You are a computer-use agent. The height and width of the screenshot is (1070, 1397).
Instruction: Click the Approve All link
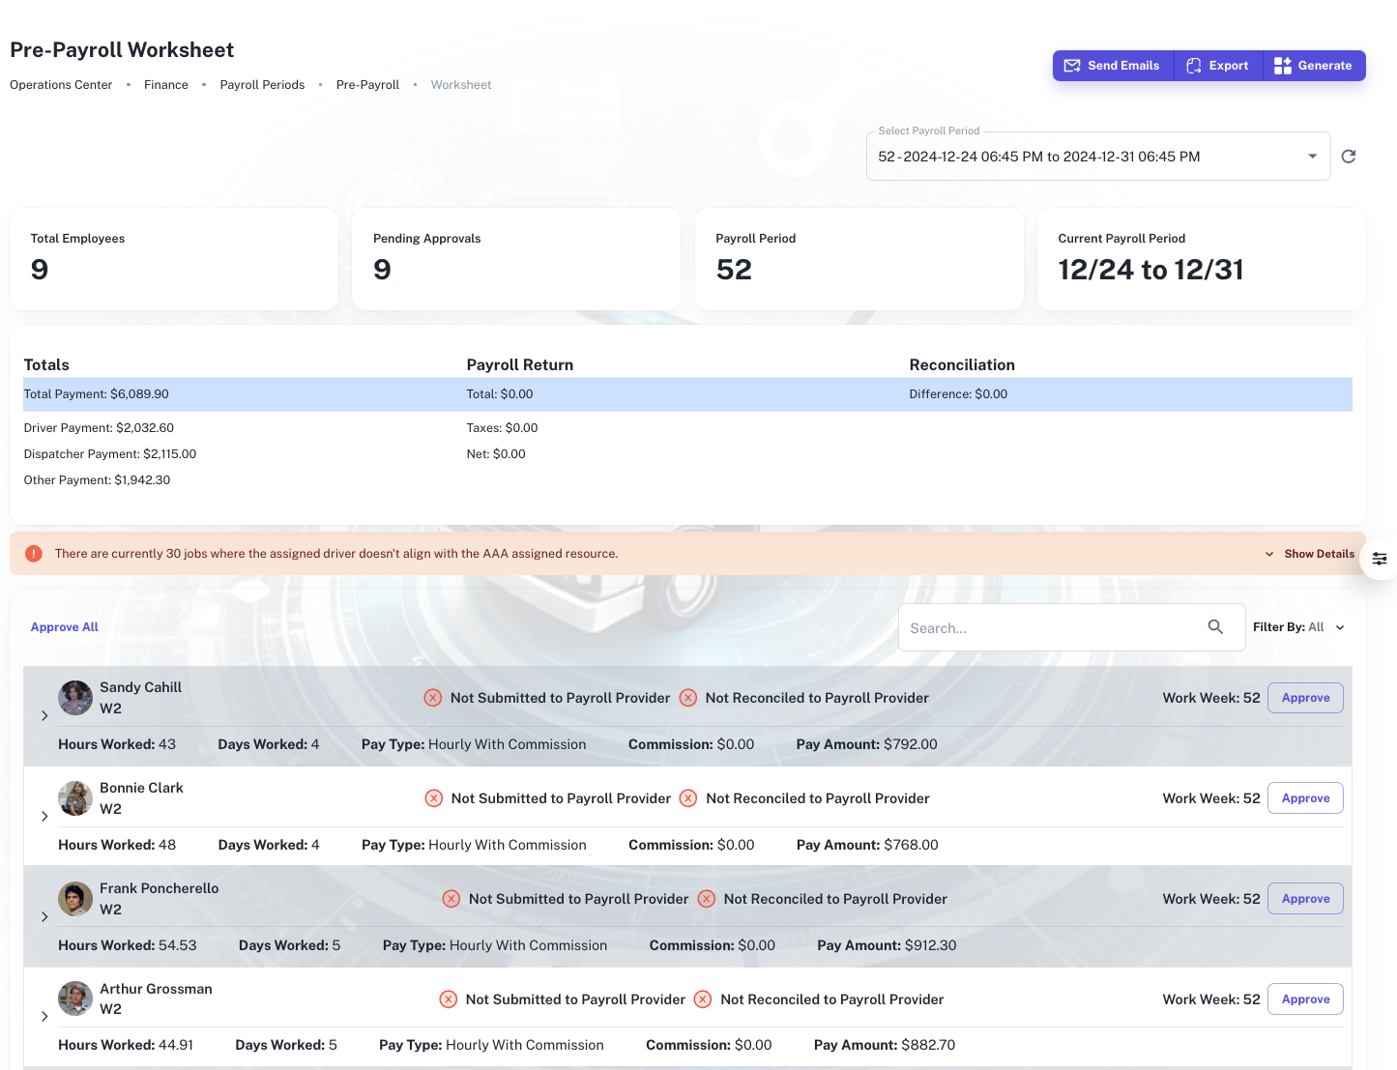tap(64, 626)
